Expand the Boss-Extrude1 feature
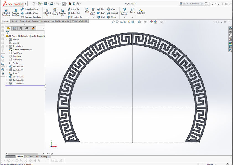Image resolution: width=233 pixels, height=165 pixels. (x=7, y=67)
